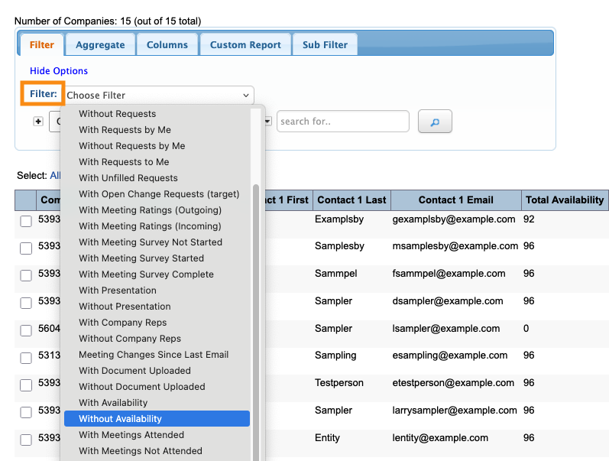Screen dimensions: 609x461
Task: Sort by the Total Availability column header
Action: 565,200
